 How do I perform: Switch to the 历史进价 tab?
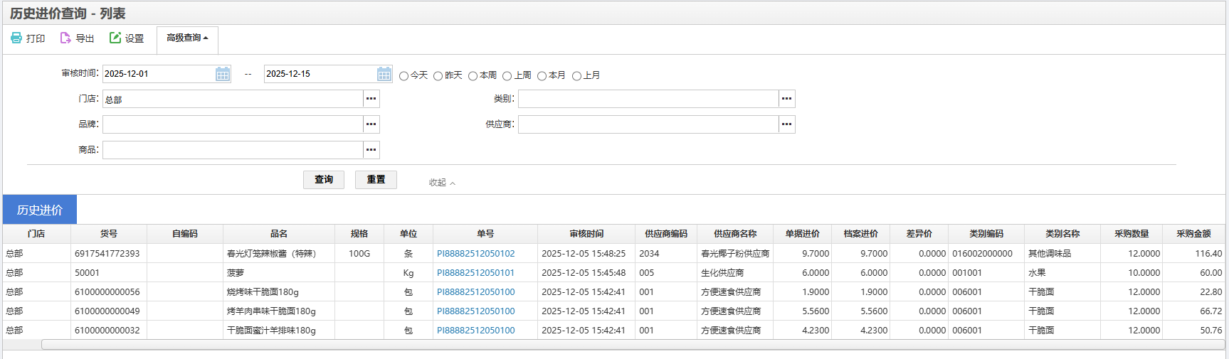click(x=40, y=210)
